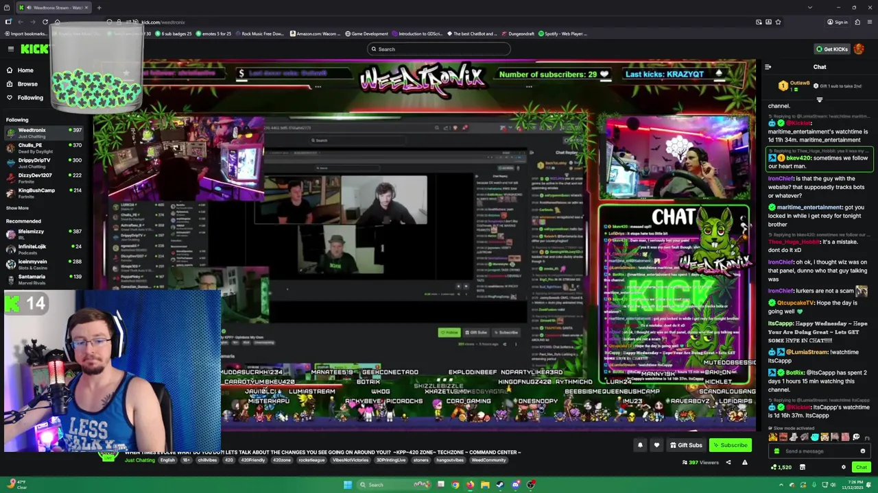Open iceinmyvein recommended channel
This screenshot has height=493, width=878.
[x=44, y=264]
